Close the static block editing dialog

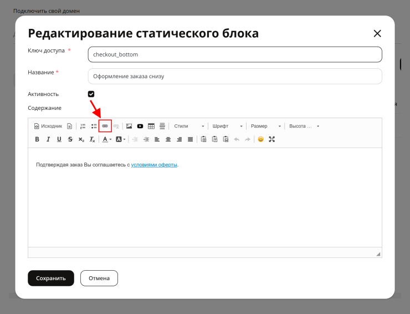(x=377, y=33)
